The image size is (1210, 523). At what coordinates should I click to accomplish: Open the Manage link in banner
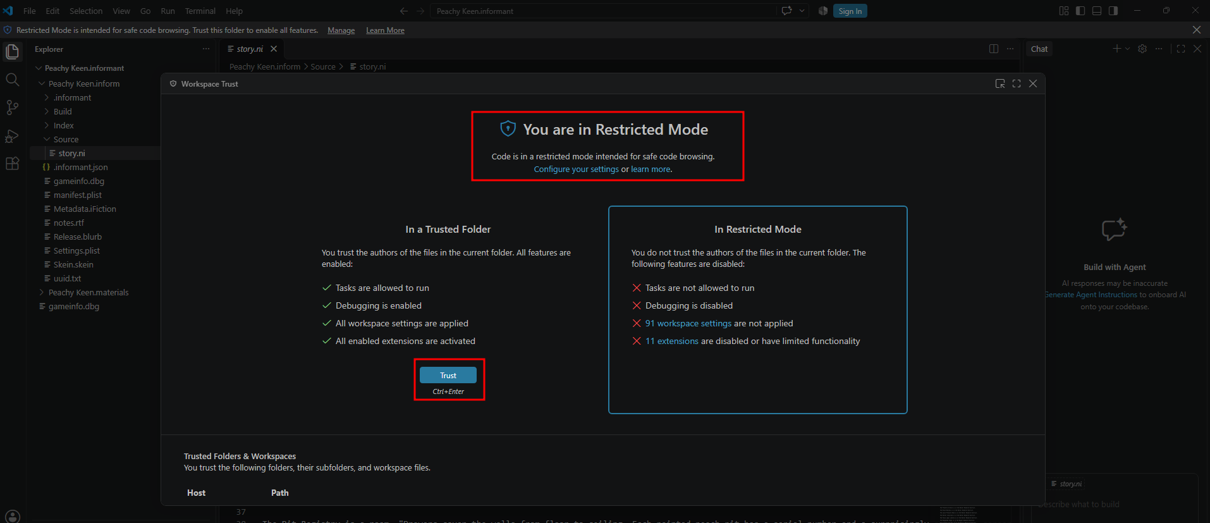coord(341,30)
